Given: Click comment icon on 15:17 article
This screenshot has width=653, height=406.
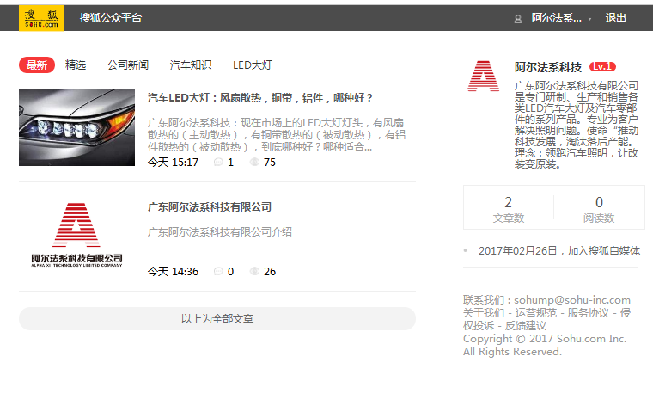Looking at the screenshot, I should 218,163.
